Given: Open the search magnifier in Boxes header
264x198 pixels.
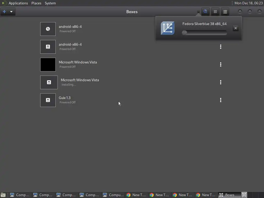Looking at the screenshot, I should click(205, 12).
